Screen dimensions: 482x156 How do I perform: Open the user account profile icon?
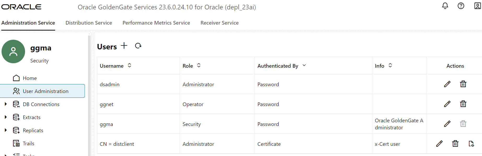(477, 6)
